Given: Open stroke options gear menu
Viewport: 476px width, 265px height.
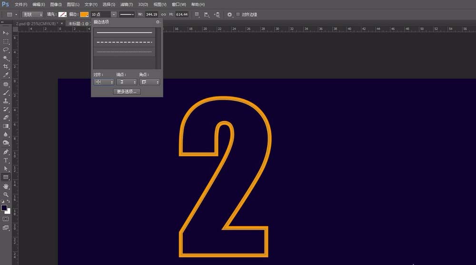Looking at the screenshot, I should click(158, 22).
